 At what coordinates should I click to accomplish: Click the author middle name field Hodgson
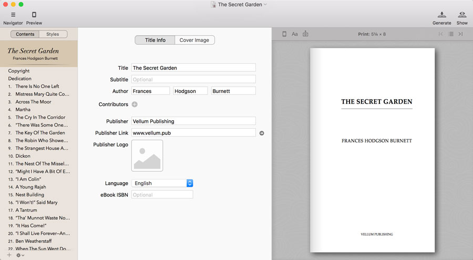(x=190, y=91)
